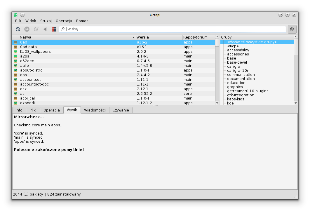Select the <Kcp> group
Viewport: 310px width, 211px height.
tap(233, 46)
